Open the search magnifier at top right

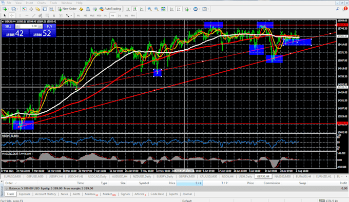click(x=338, y=9)
